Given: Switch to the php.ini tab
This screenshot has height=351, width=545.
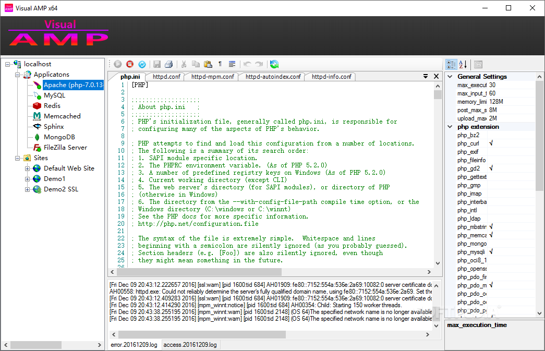Looking at the screenshot, I should point(130,77).
